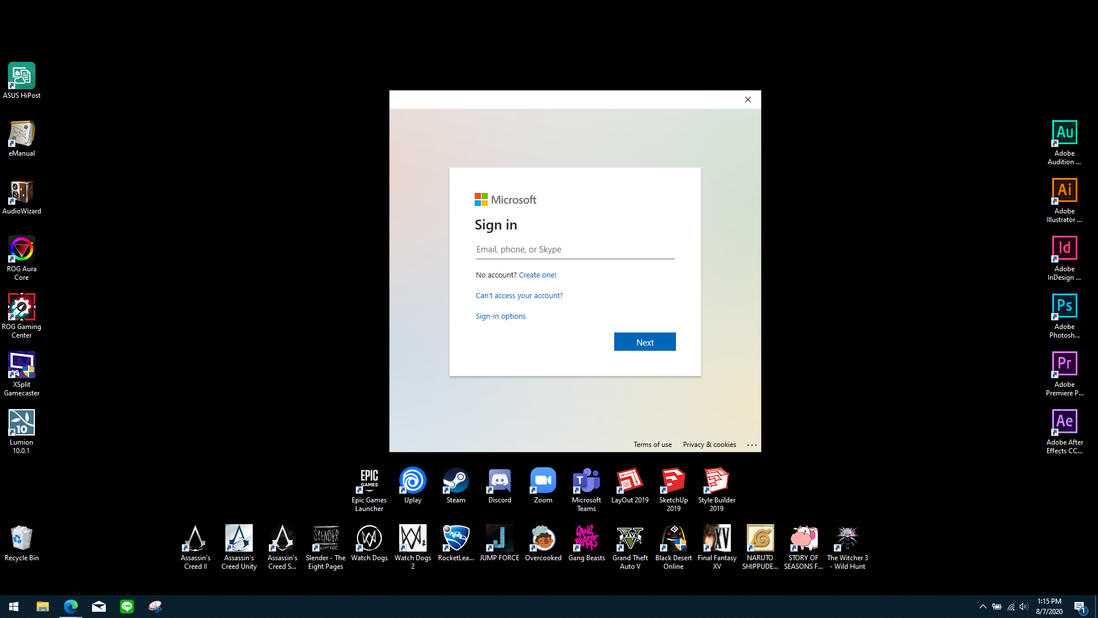The image size is (1098, 618).
Task: Open Assassin's Creed II shortcut
Action: [196, 546]
